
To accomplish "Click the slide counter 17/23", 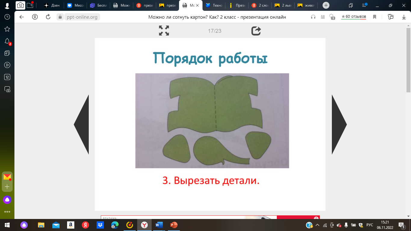I will [215, 31].
